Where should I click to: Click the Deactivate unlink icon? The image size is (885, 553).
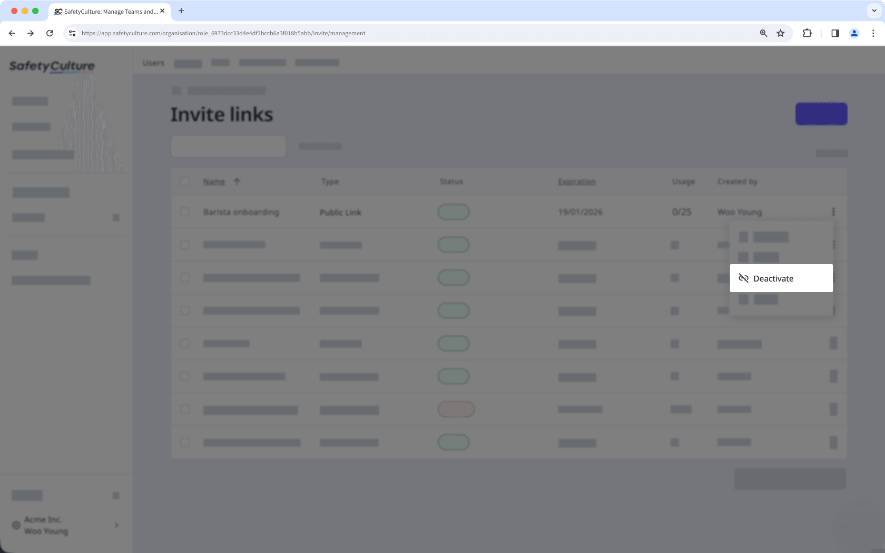click(x=743, y=278)
